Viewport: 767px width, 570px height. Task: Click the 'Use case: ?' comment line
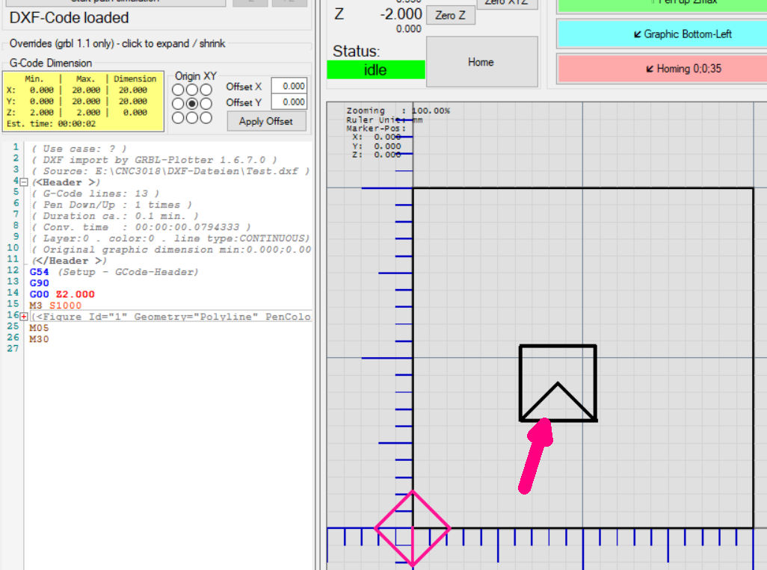tap(78, 149)
